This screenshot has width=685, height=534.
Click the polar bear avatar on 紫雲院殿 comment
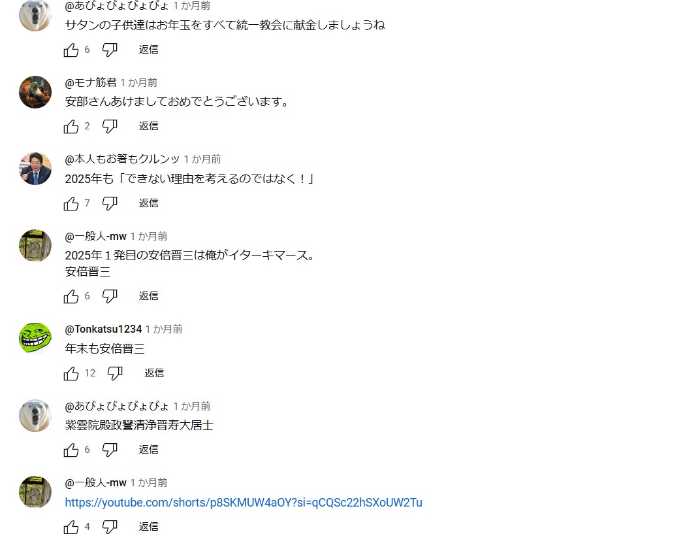[x=35, y=416]
